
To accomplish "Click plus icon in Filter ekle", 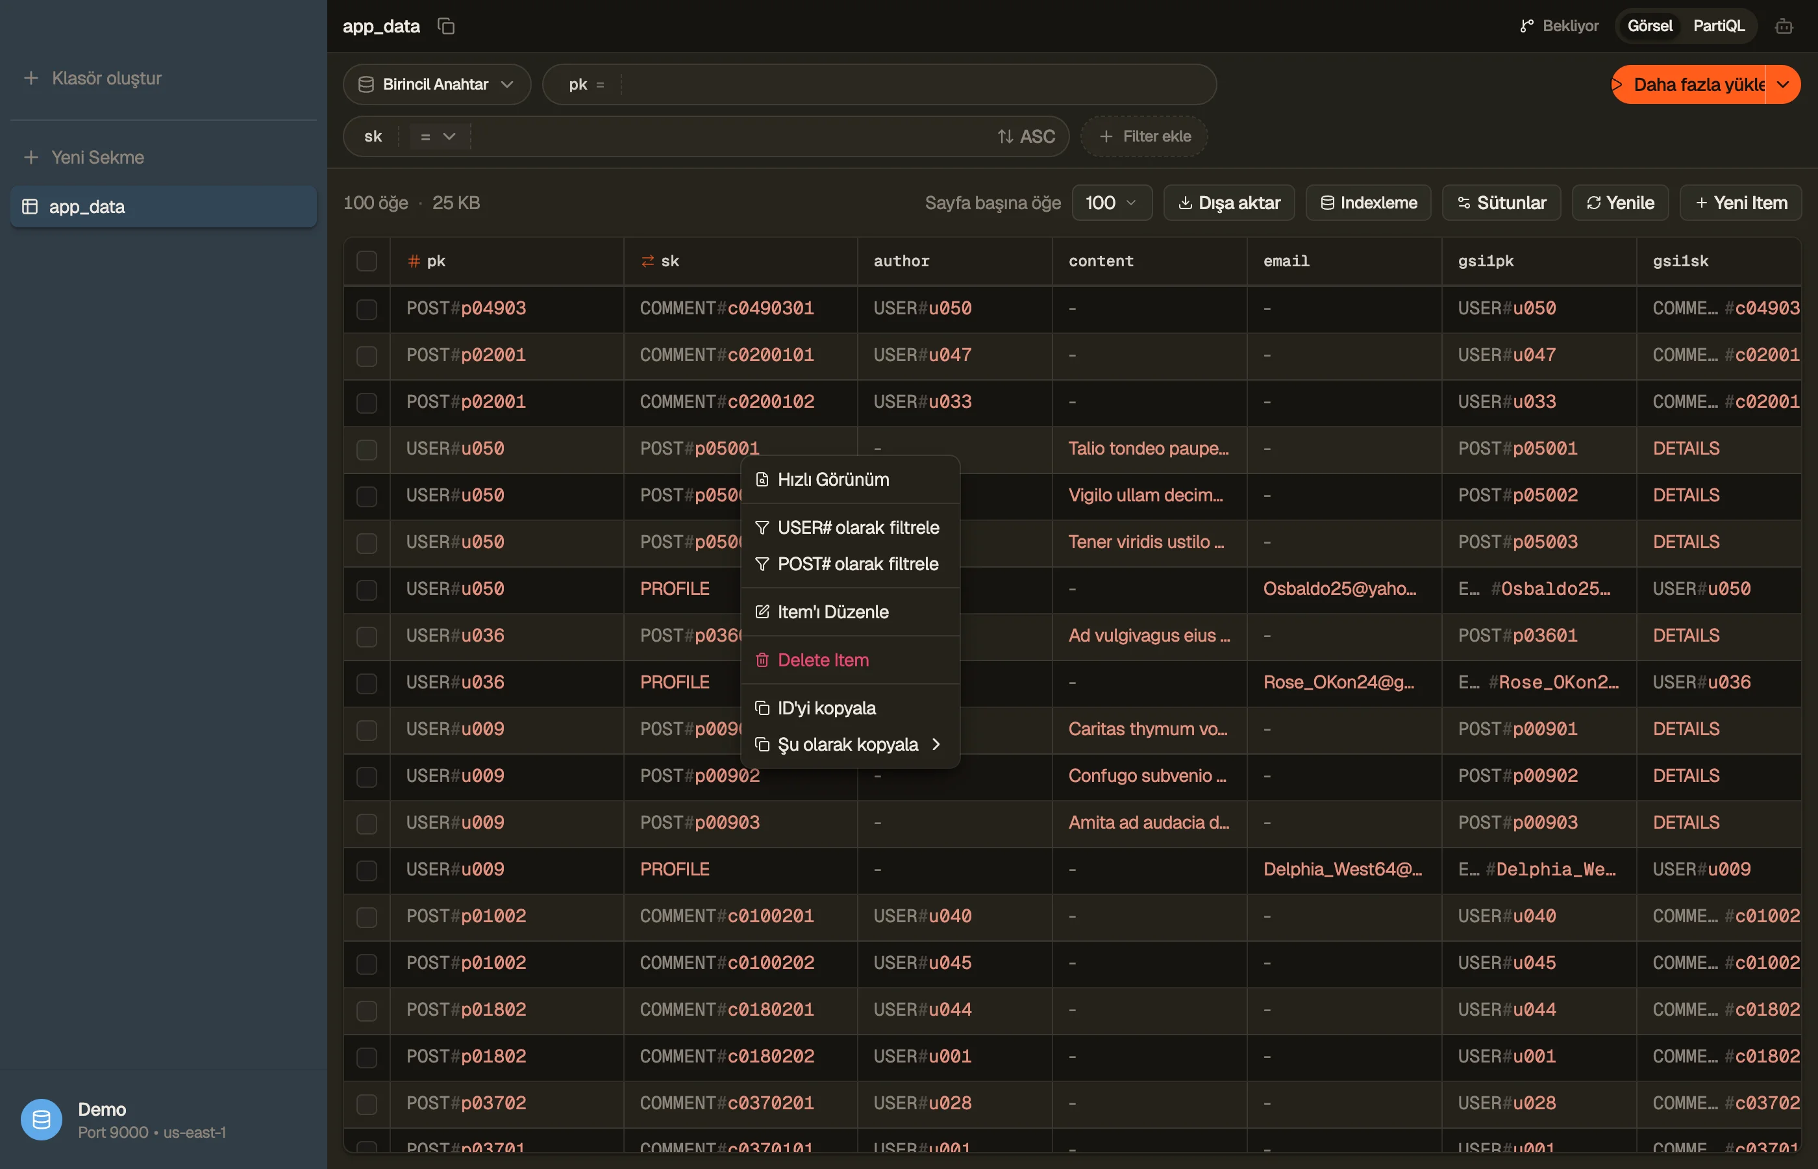I will (x=1106, y=136).
